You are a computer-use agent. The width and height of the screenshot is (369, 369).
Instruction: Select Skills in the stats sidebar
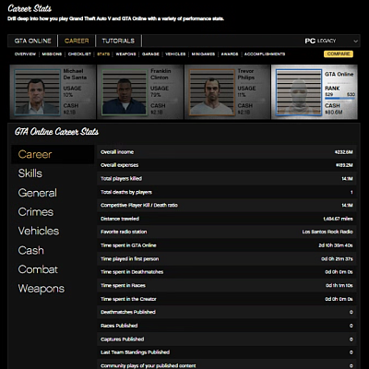[x=30, y=173]
